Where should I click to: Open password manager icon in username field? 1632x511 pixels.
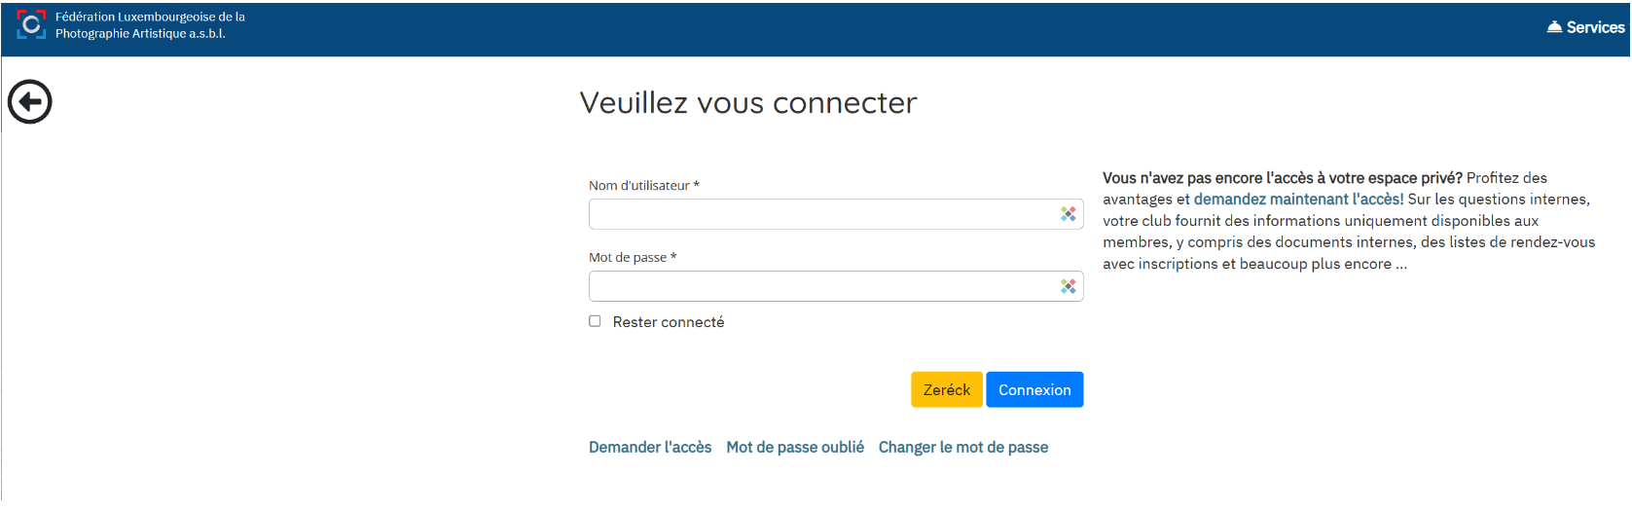pos(1068,214)
